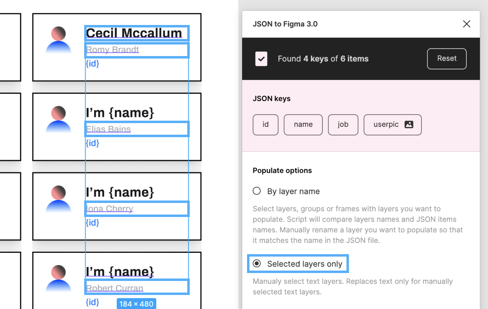Click the {id} text under Romy Brandt
This screenshot has height=309, width=488.
point(92,64)
